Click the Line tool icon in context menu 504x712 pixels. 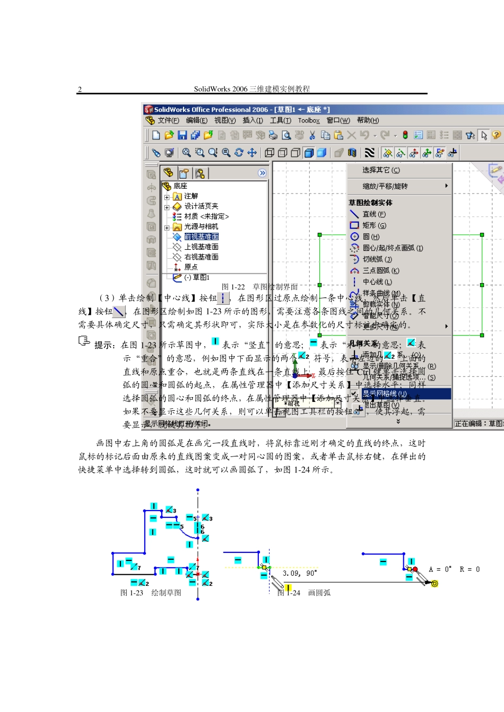[x=354, y=214]
